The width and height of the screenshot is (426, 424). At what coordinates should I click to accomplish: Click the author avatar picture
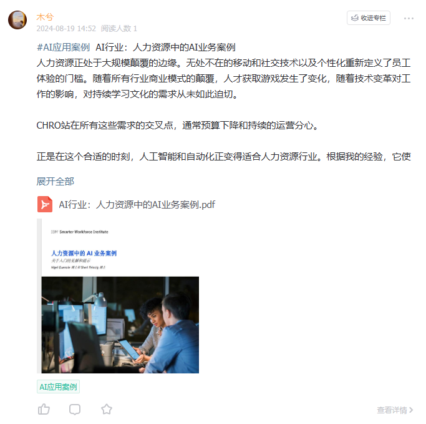pyautogui.click(x=17, y=20)
